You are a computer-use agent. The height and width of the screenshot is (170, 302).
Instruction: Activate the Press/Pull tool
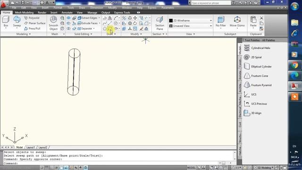click(x=33, y=28)
